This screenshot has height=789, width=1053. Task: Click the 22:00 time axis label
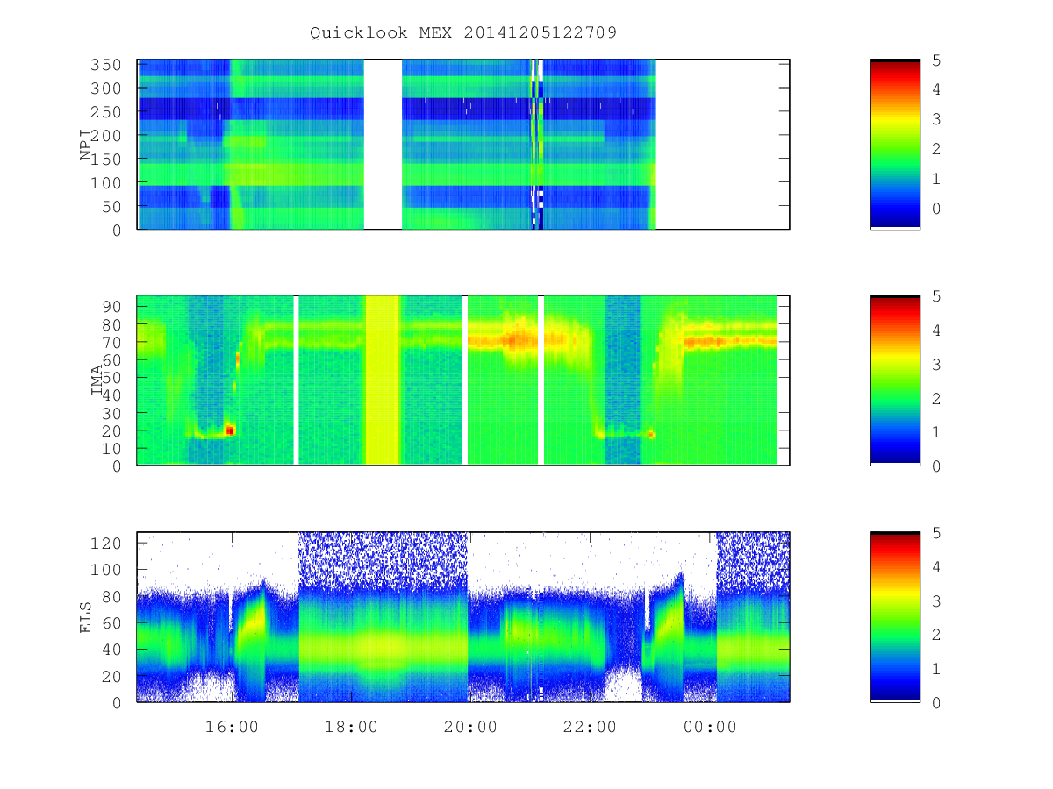(591, 727)
